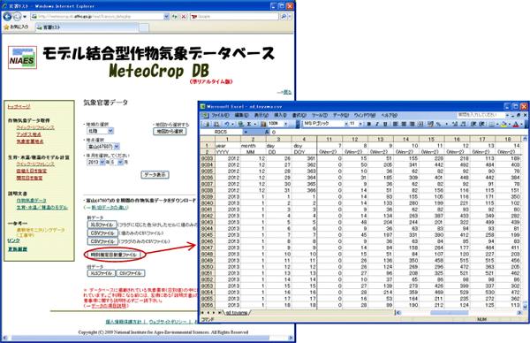This screenshot has width=530, height=343.
Task: Open the station dropdown showing 富山(47607)
Action: 103,147
